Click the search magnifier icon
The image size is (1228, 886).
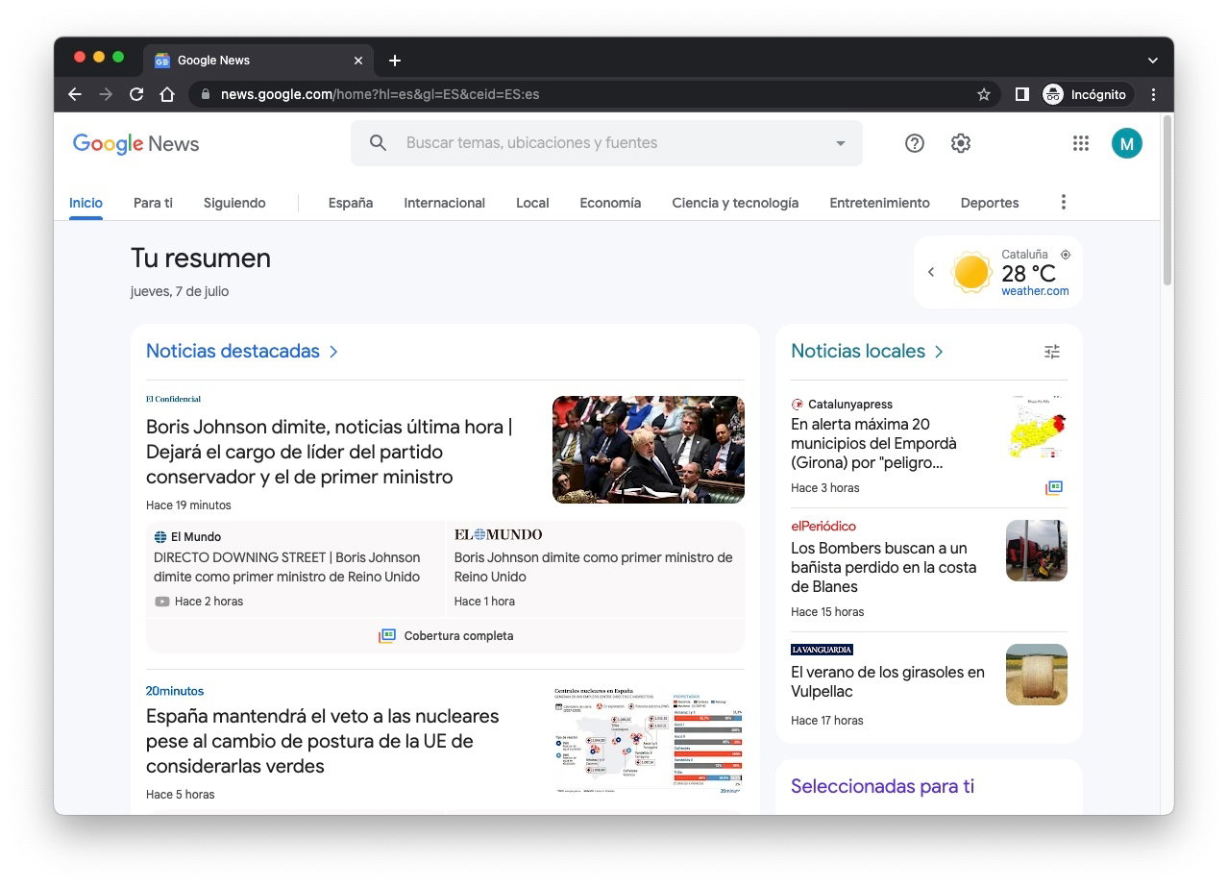point(377,142)
